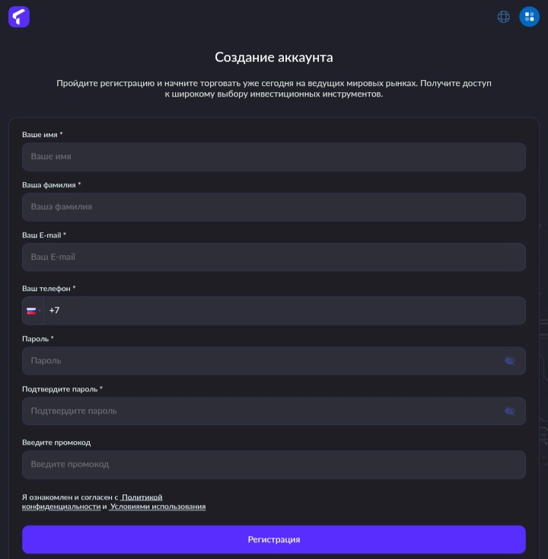Focus the Пароль password input
This screenshot has width=548, height=559.
(x=259, y=361)
